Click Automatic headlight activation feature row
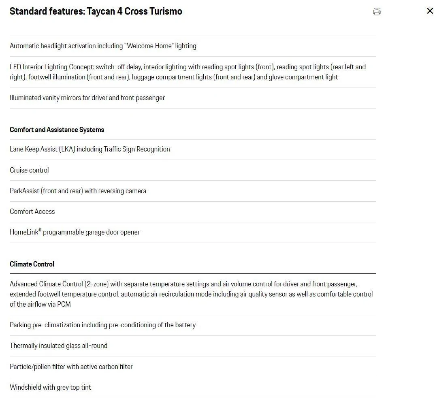 pyautogui.click(x=193, y=46)
